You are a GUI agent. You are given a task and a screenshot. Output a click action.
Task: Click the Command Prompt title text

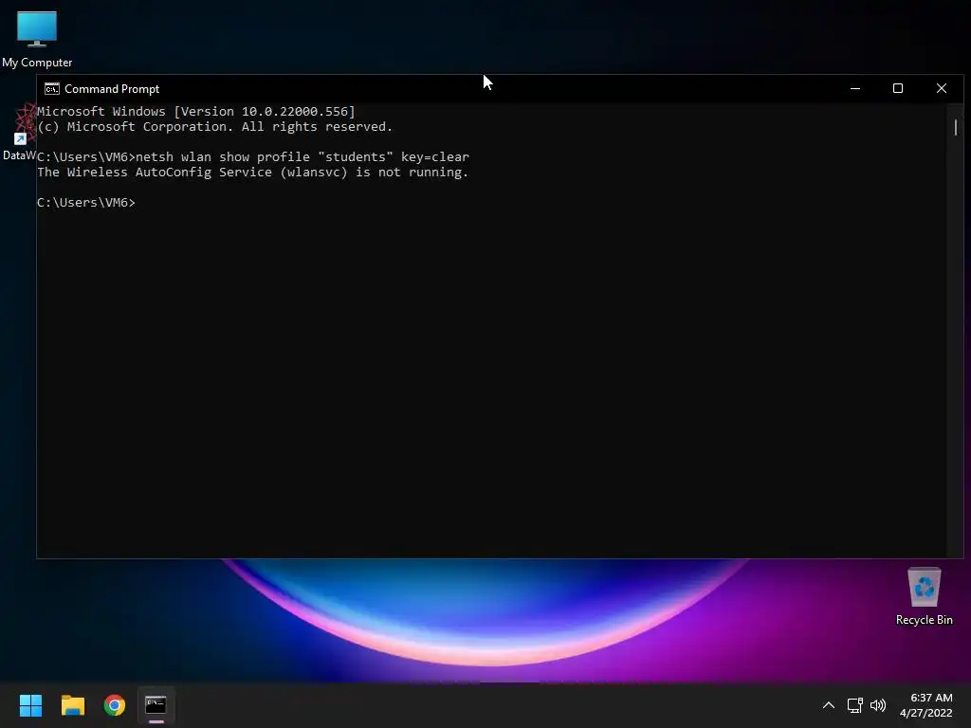point(112,89)
